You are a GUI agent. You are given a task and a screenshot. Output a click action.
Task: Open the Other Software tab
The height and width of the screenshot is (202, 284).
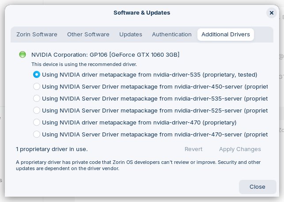click(x=88, y=35)
